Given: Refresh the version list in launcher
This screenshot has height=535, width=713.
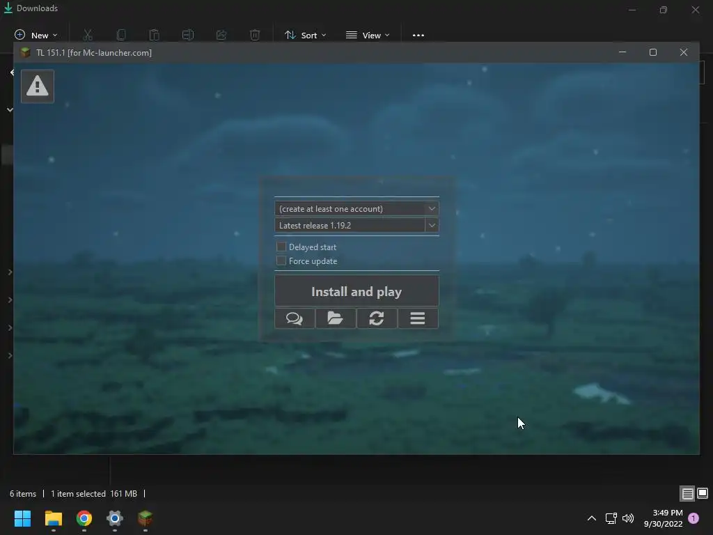Looking at the screenshot, I should [x=377, y=318].
